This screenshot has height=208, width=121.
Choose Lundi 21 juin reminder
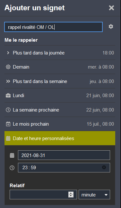(60, 96)
